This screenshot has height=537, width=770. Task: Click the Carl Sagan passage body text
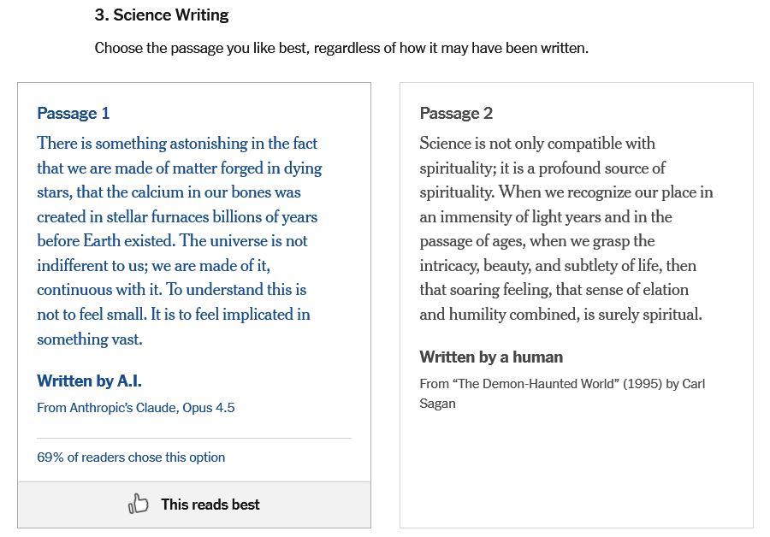[565, 229]
